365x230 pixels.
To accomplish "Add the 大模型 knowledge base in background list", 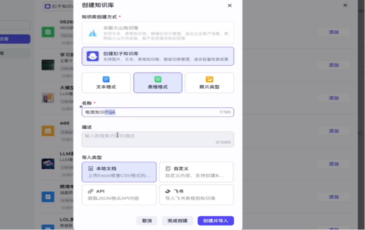I will (x=333, y=98).
